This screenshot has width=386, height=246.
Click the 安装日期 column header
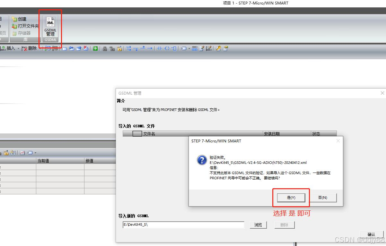pyautogui.click(x=287, y=134)
